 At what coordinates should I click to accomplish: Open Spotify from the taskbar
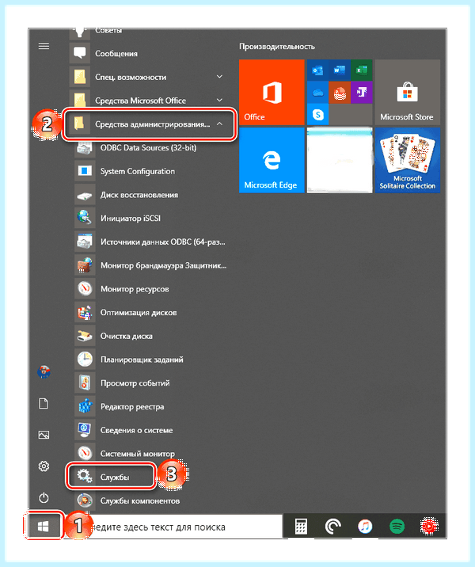pyautogui.click(x=397, y=526)
